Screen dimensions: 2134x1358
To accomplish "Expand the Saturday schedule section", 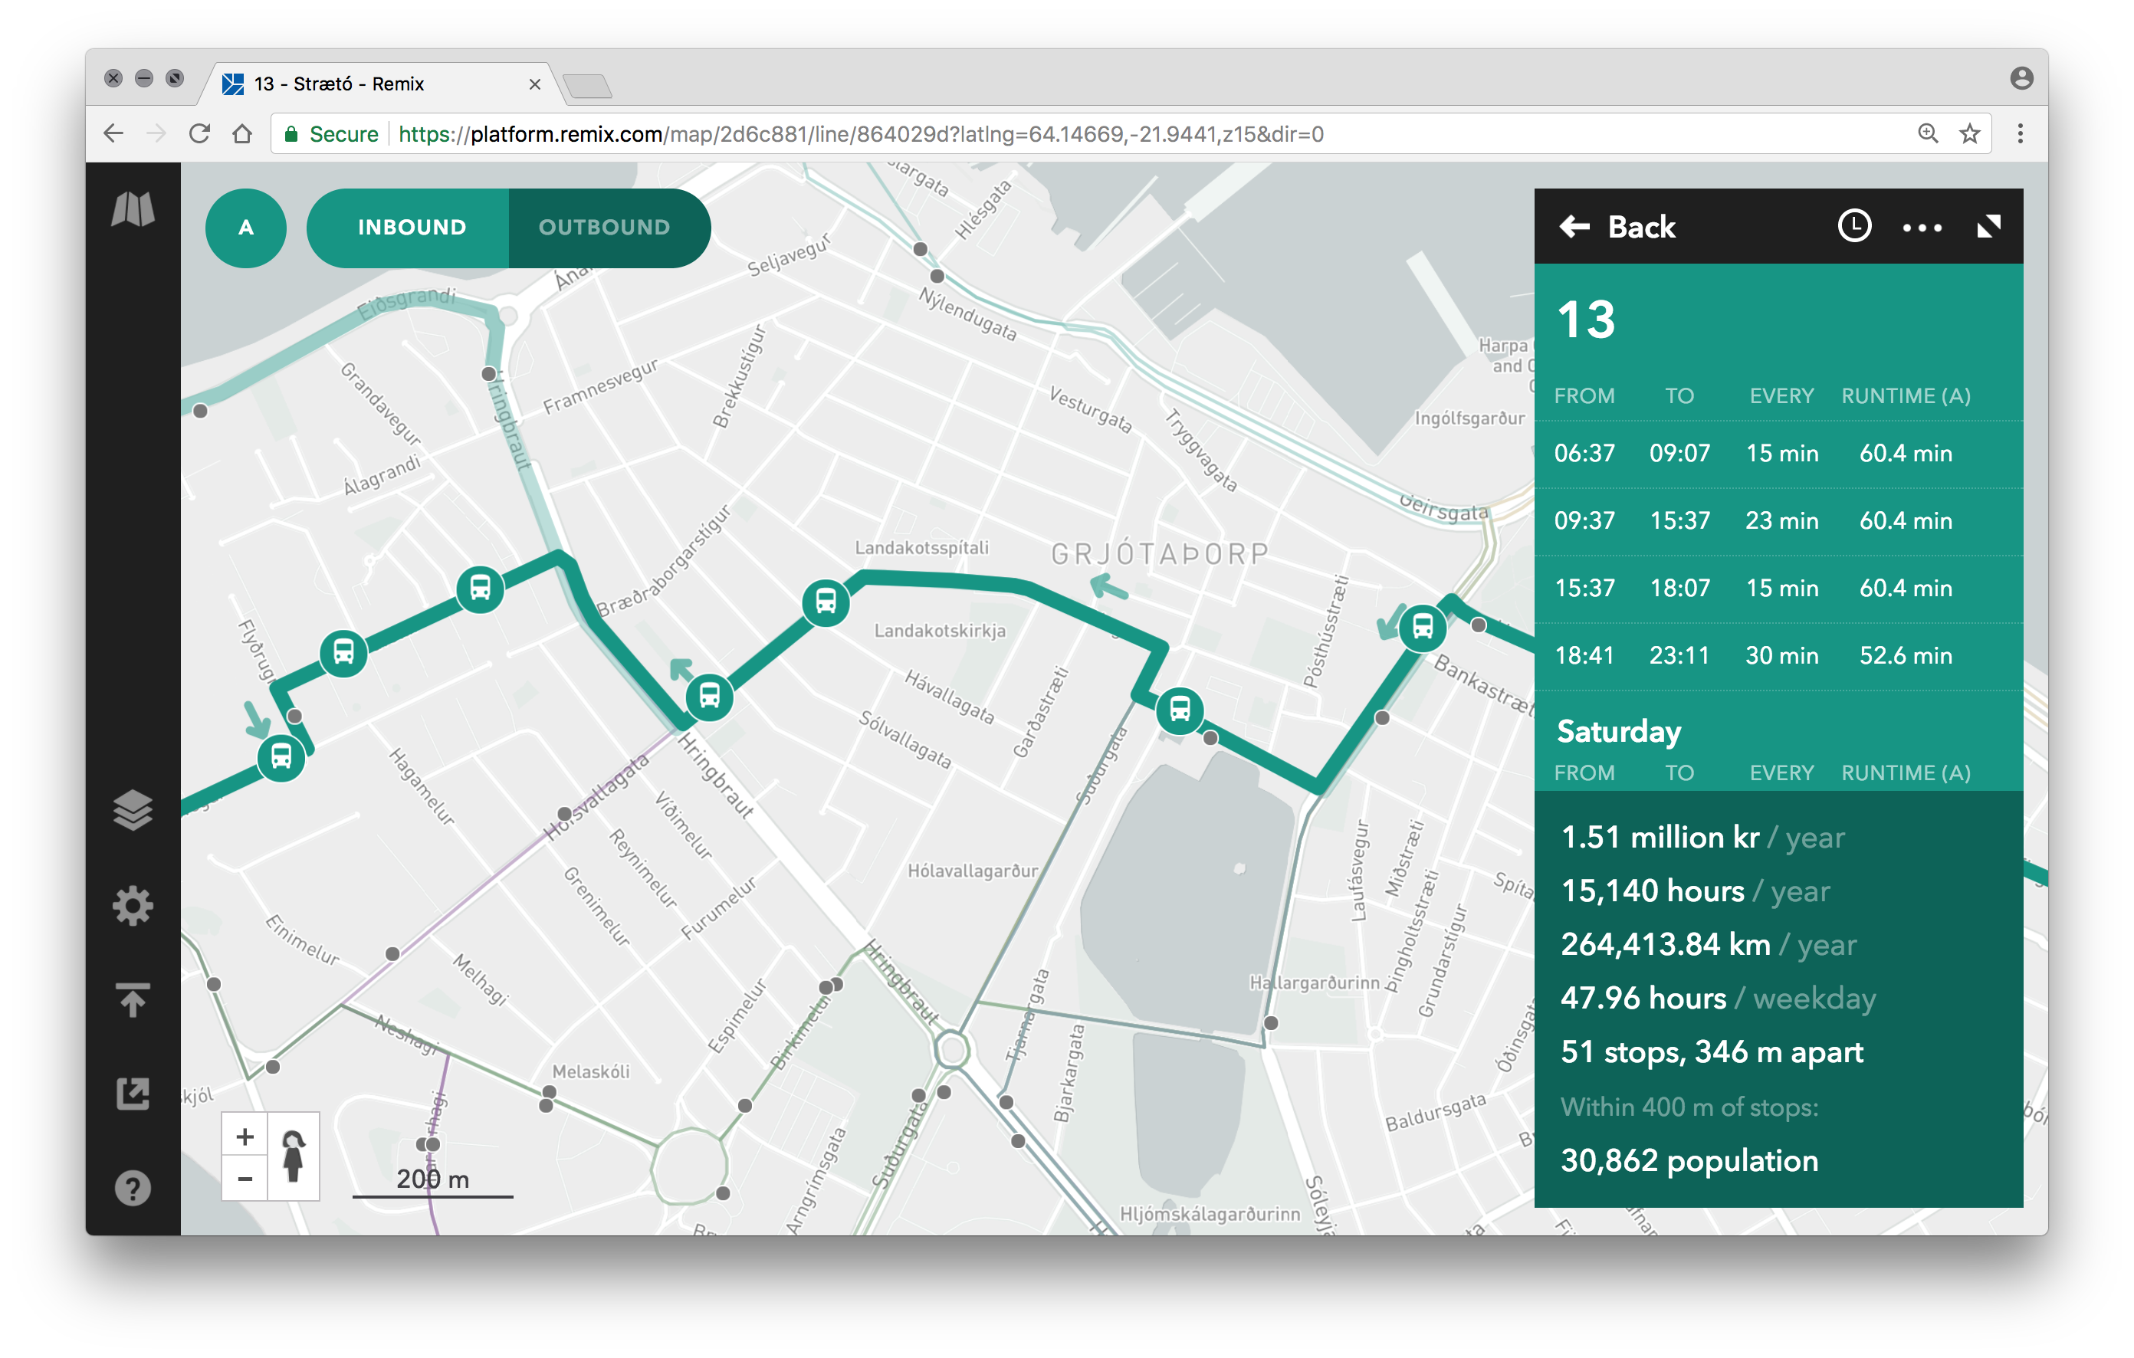I will 1618,732.
